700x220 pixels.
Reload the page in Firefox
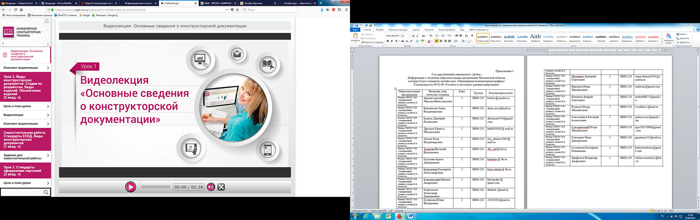click(x=16, y=10)
